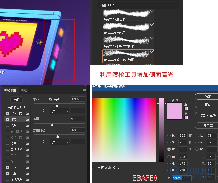Click the 数量抖动 slider handle
This screenshot has height=183, width=218.
pyautogui.click(x=58, y=137)
